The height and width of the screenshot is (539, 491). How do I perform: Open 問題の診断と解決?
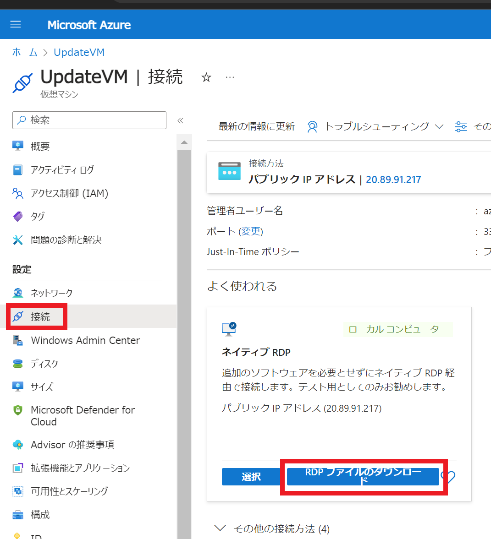[x=66, y=240]
